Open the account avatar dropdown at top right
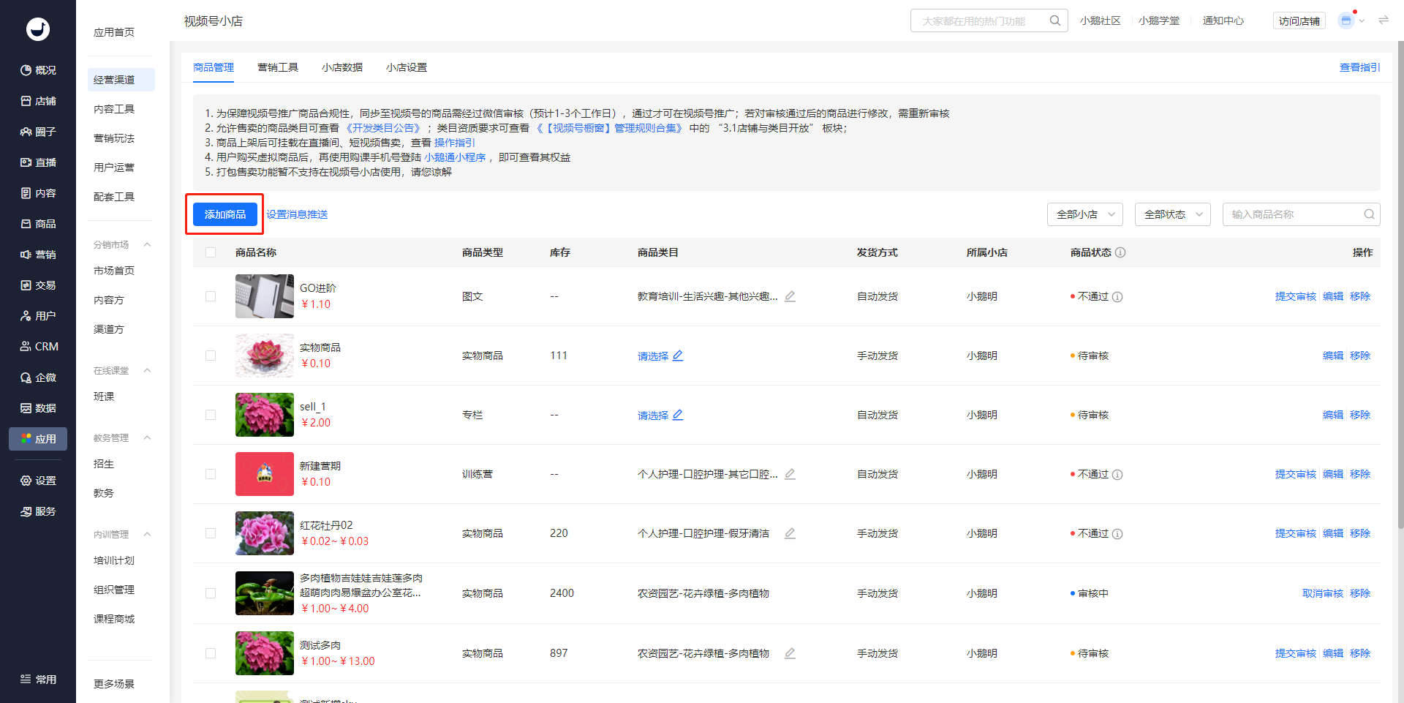Screen dimensions: 1404x703 pyautogui.click(x=1351, y=20)
